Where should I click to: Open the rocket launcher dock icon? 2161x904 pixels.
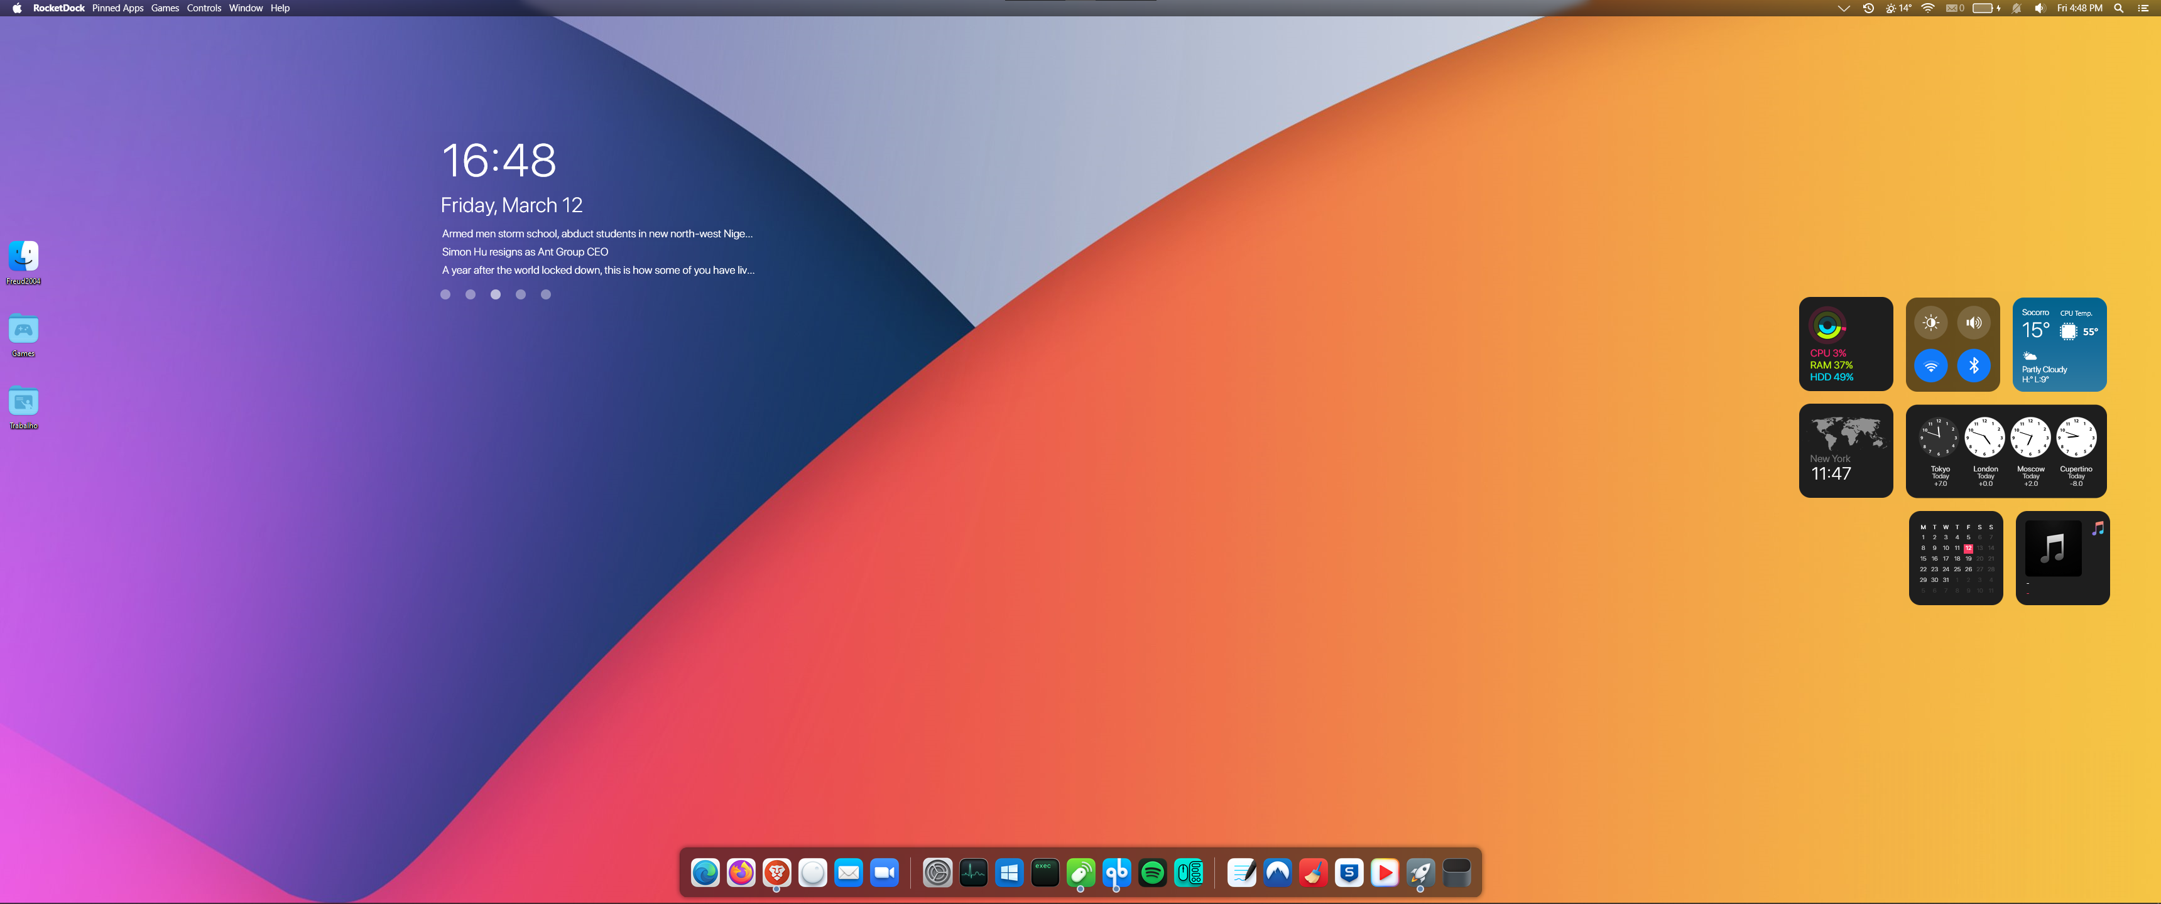(x=1420, y=873)
